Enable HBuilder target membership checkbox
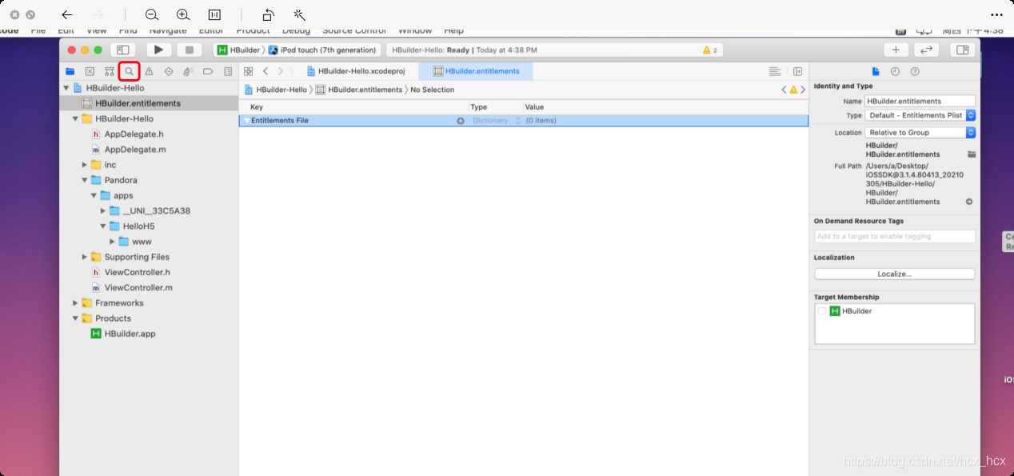Viewport: 1014px width, 476px height. point(821,311)
